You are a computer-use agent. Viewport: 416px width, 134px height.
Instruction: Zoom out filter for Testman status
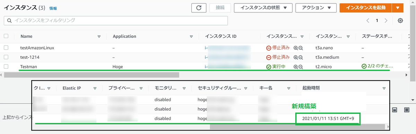point(301,67)
